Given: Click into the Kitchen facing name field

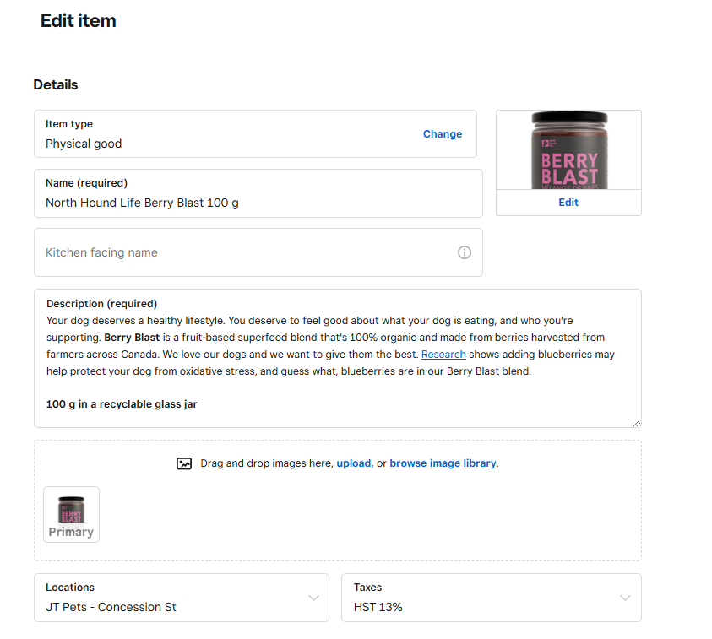Looking at the screenshot, I should [245, 252].
